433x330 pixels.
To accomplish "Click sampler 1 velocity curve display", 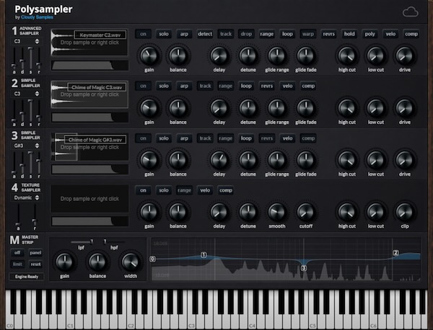I will (89, 66).
